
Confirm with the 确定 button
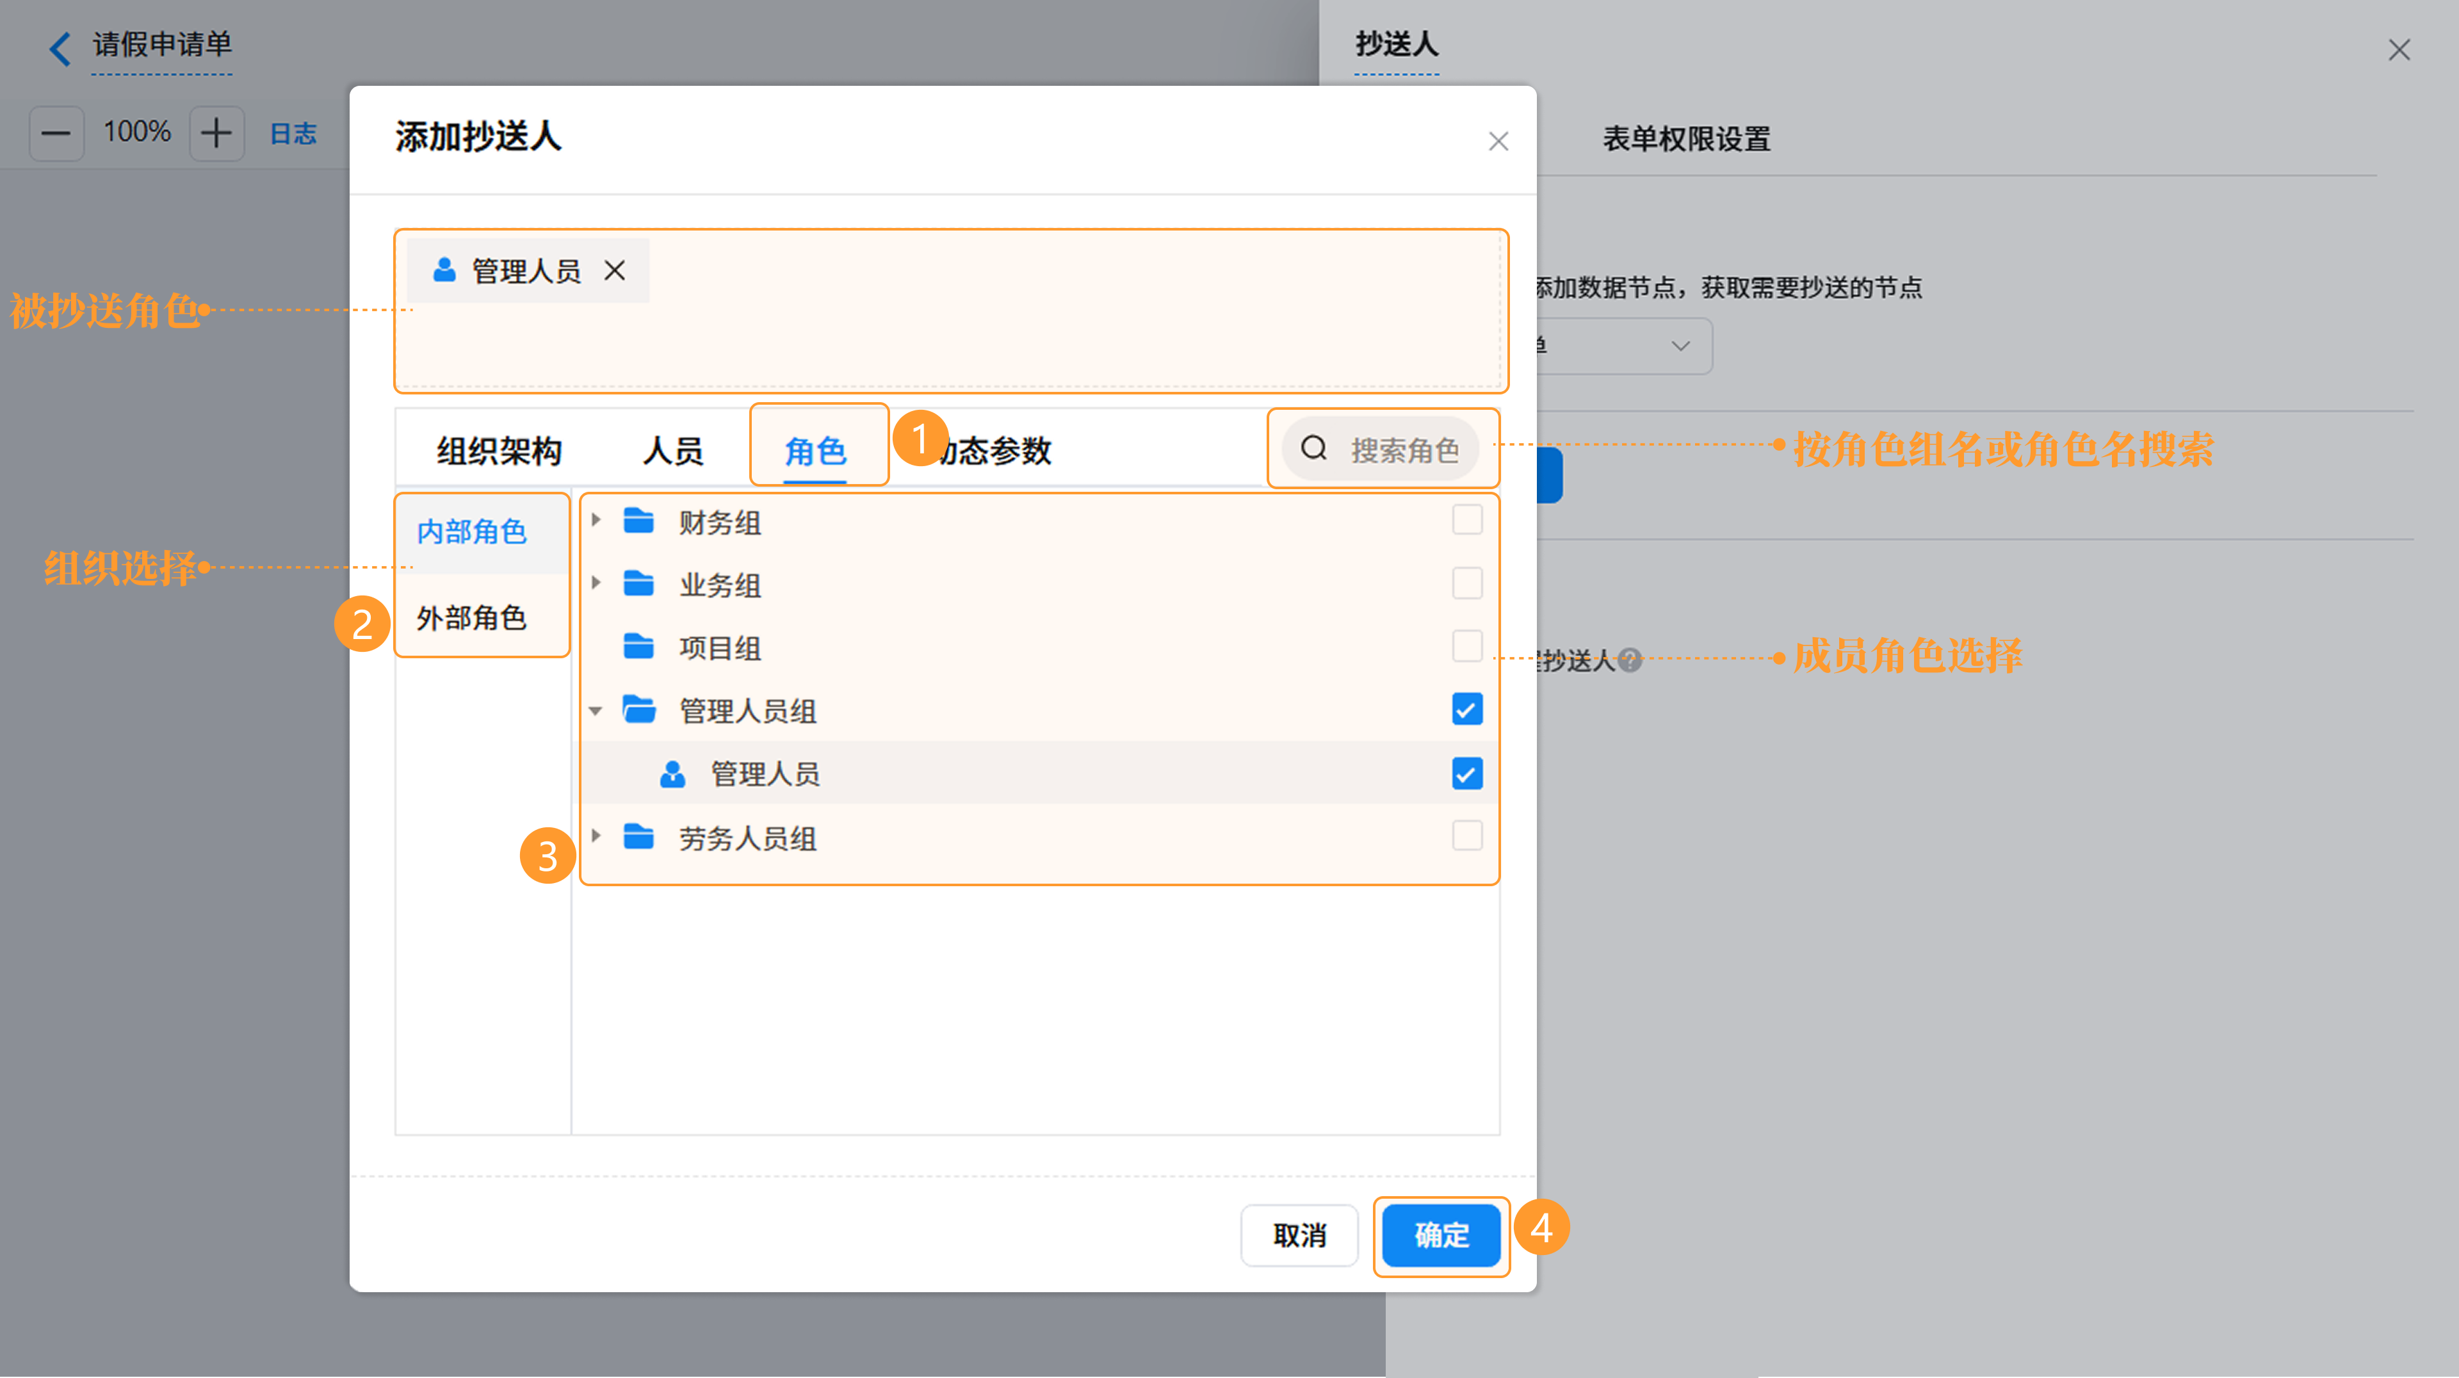1441,1236
